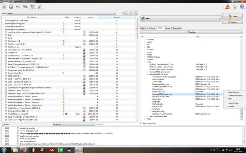Choose 'Hide' from context menu

click(x=230, y=99)
